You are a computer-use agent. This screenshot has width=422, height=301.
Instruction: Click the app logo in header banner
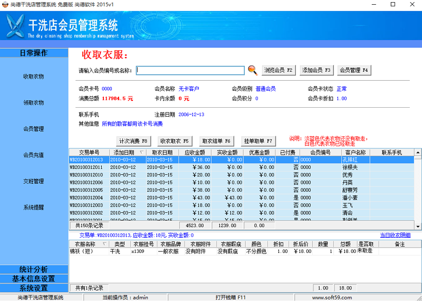click(15, 25)
